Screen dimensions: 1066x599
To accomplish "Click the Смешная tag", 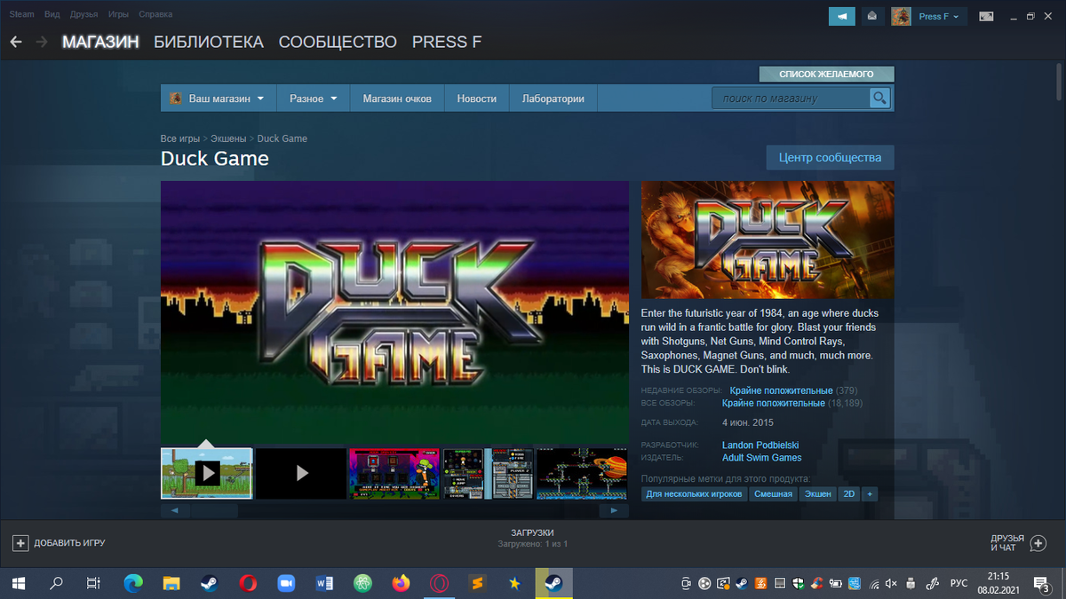I will (x=773, y=493).
